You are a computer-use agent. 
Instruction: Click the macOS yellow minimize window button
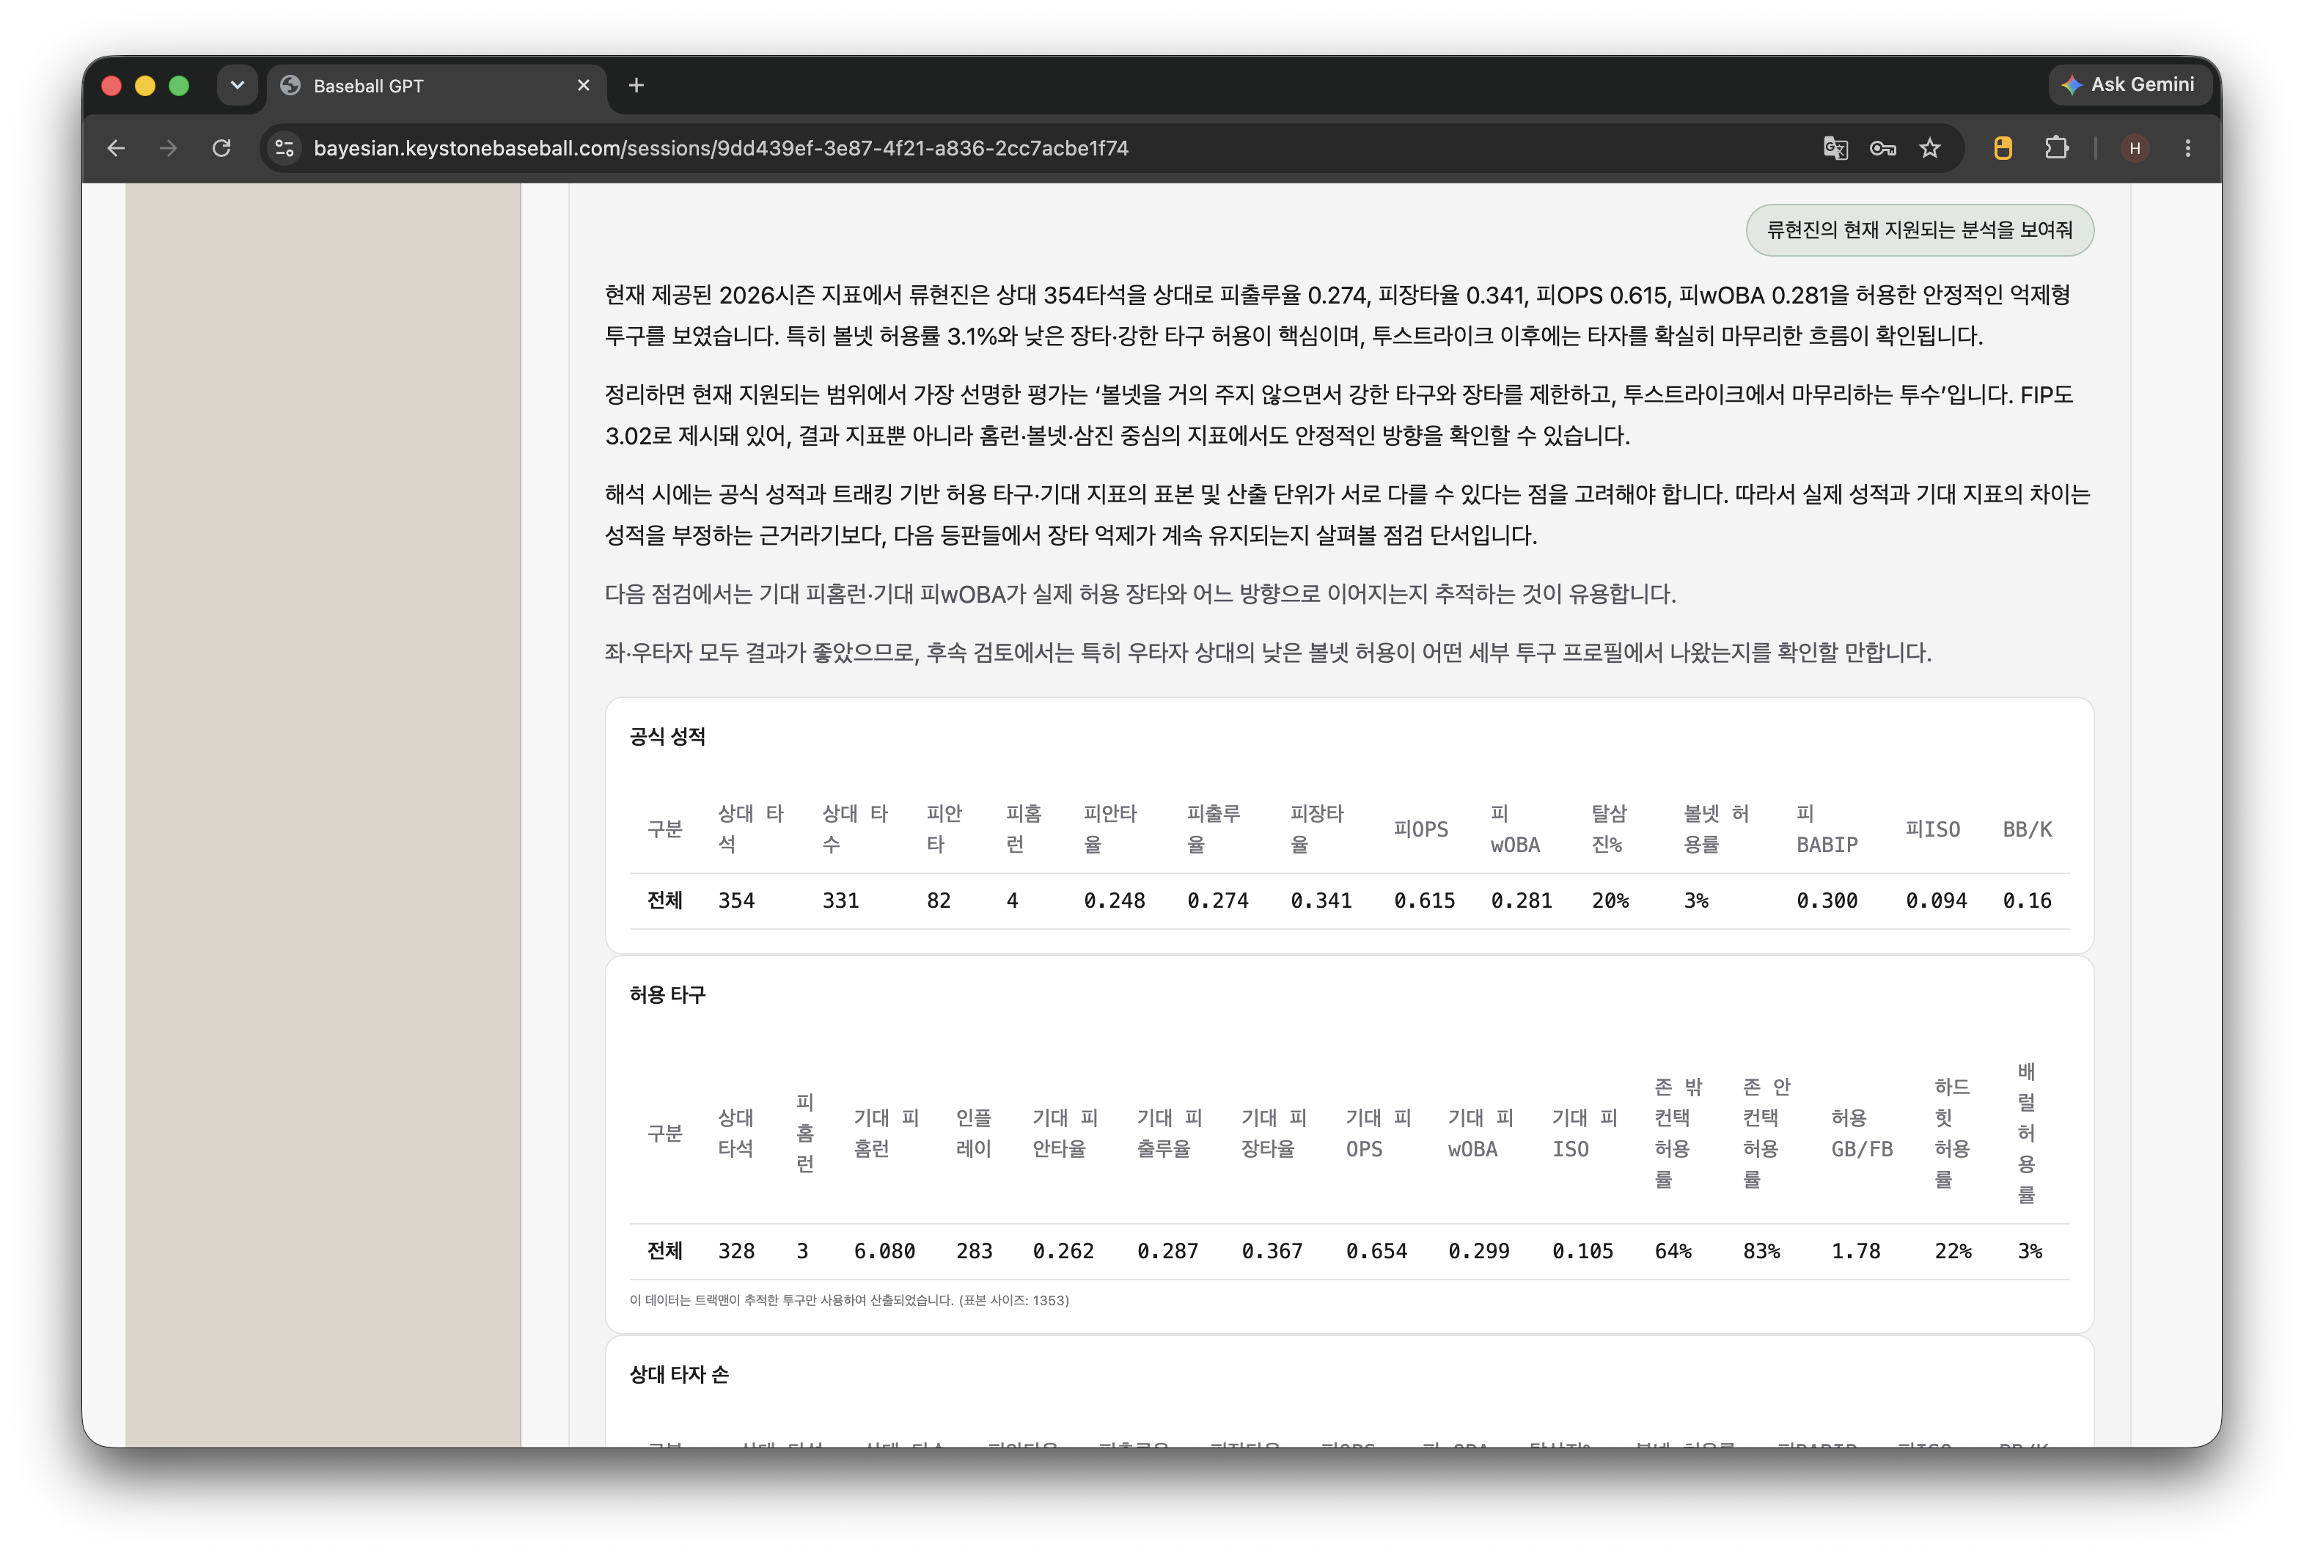point(144,85)
